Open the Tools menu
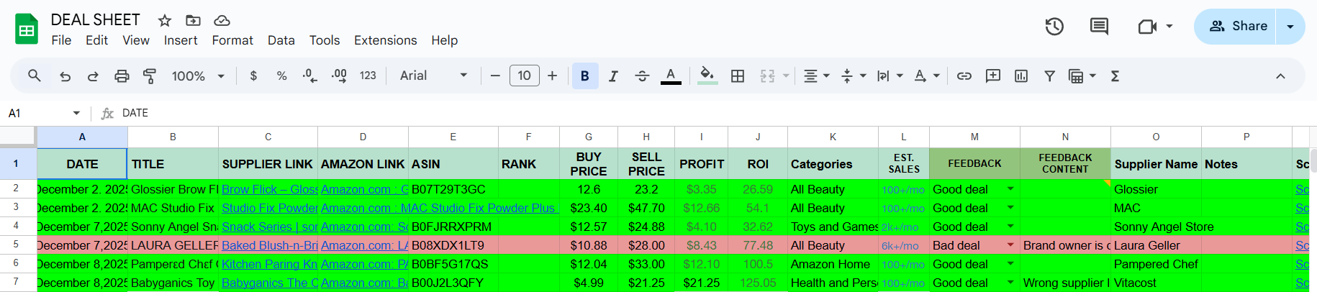 coord(325,40)
